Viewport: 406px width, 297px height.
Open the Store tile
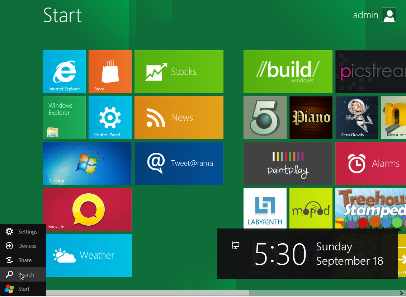point(110,72)
